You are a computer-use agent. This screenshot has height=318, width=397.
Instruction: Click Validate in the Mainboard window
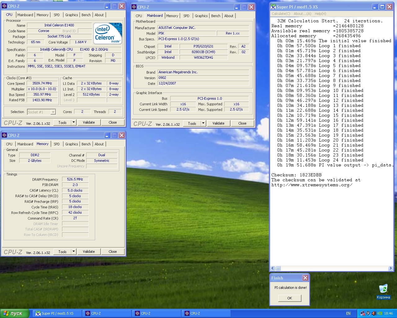click(x=218, y=123)
